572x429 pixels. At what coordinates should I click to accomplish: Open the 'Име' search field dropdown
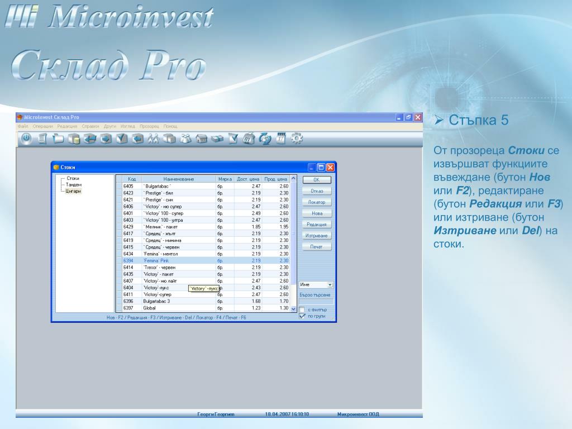tap(330, 284)
